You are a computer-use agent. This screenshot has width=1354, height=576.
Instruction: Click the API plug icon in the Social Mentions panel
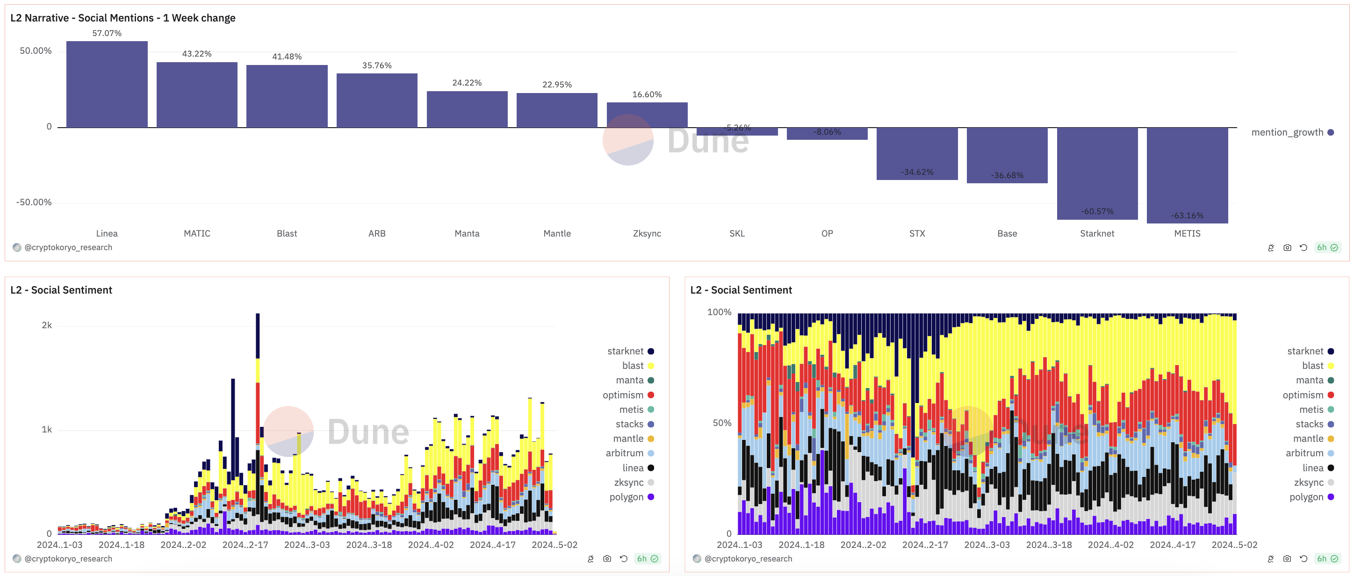click(1271, 247)
